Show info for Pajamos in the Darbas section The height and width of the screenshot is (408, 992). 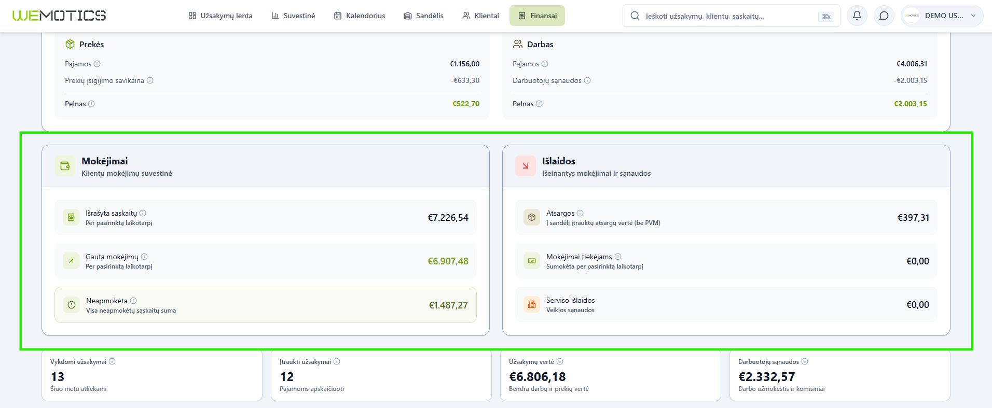545,64
